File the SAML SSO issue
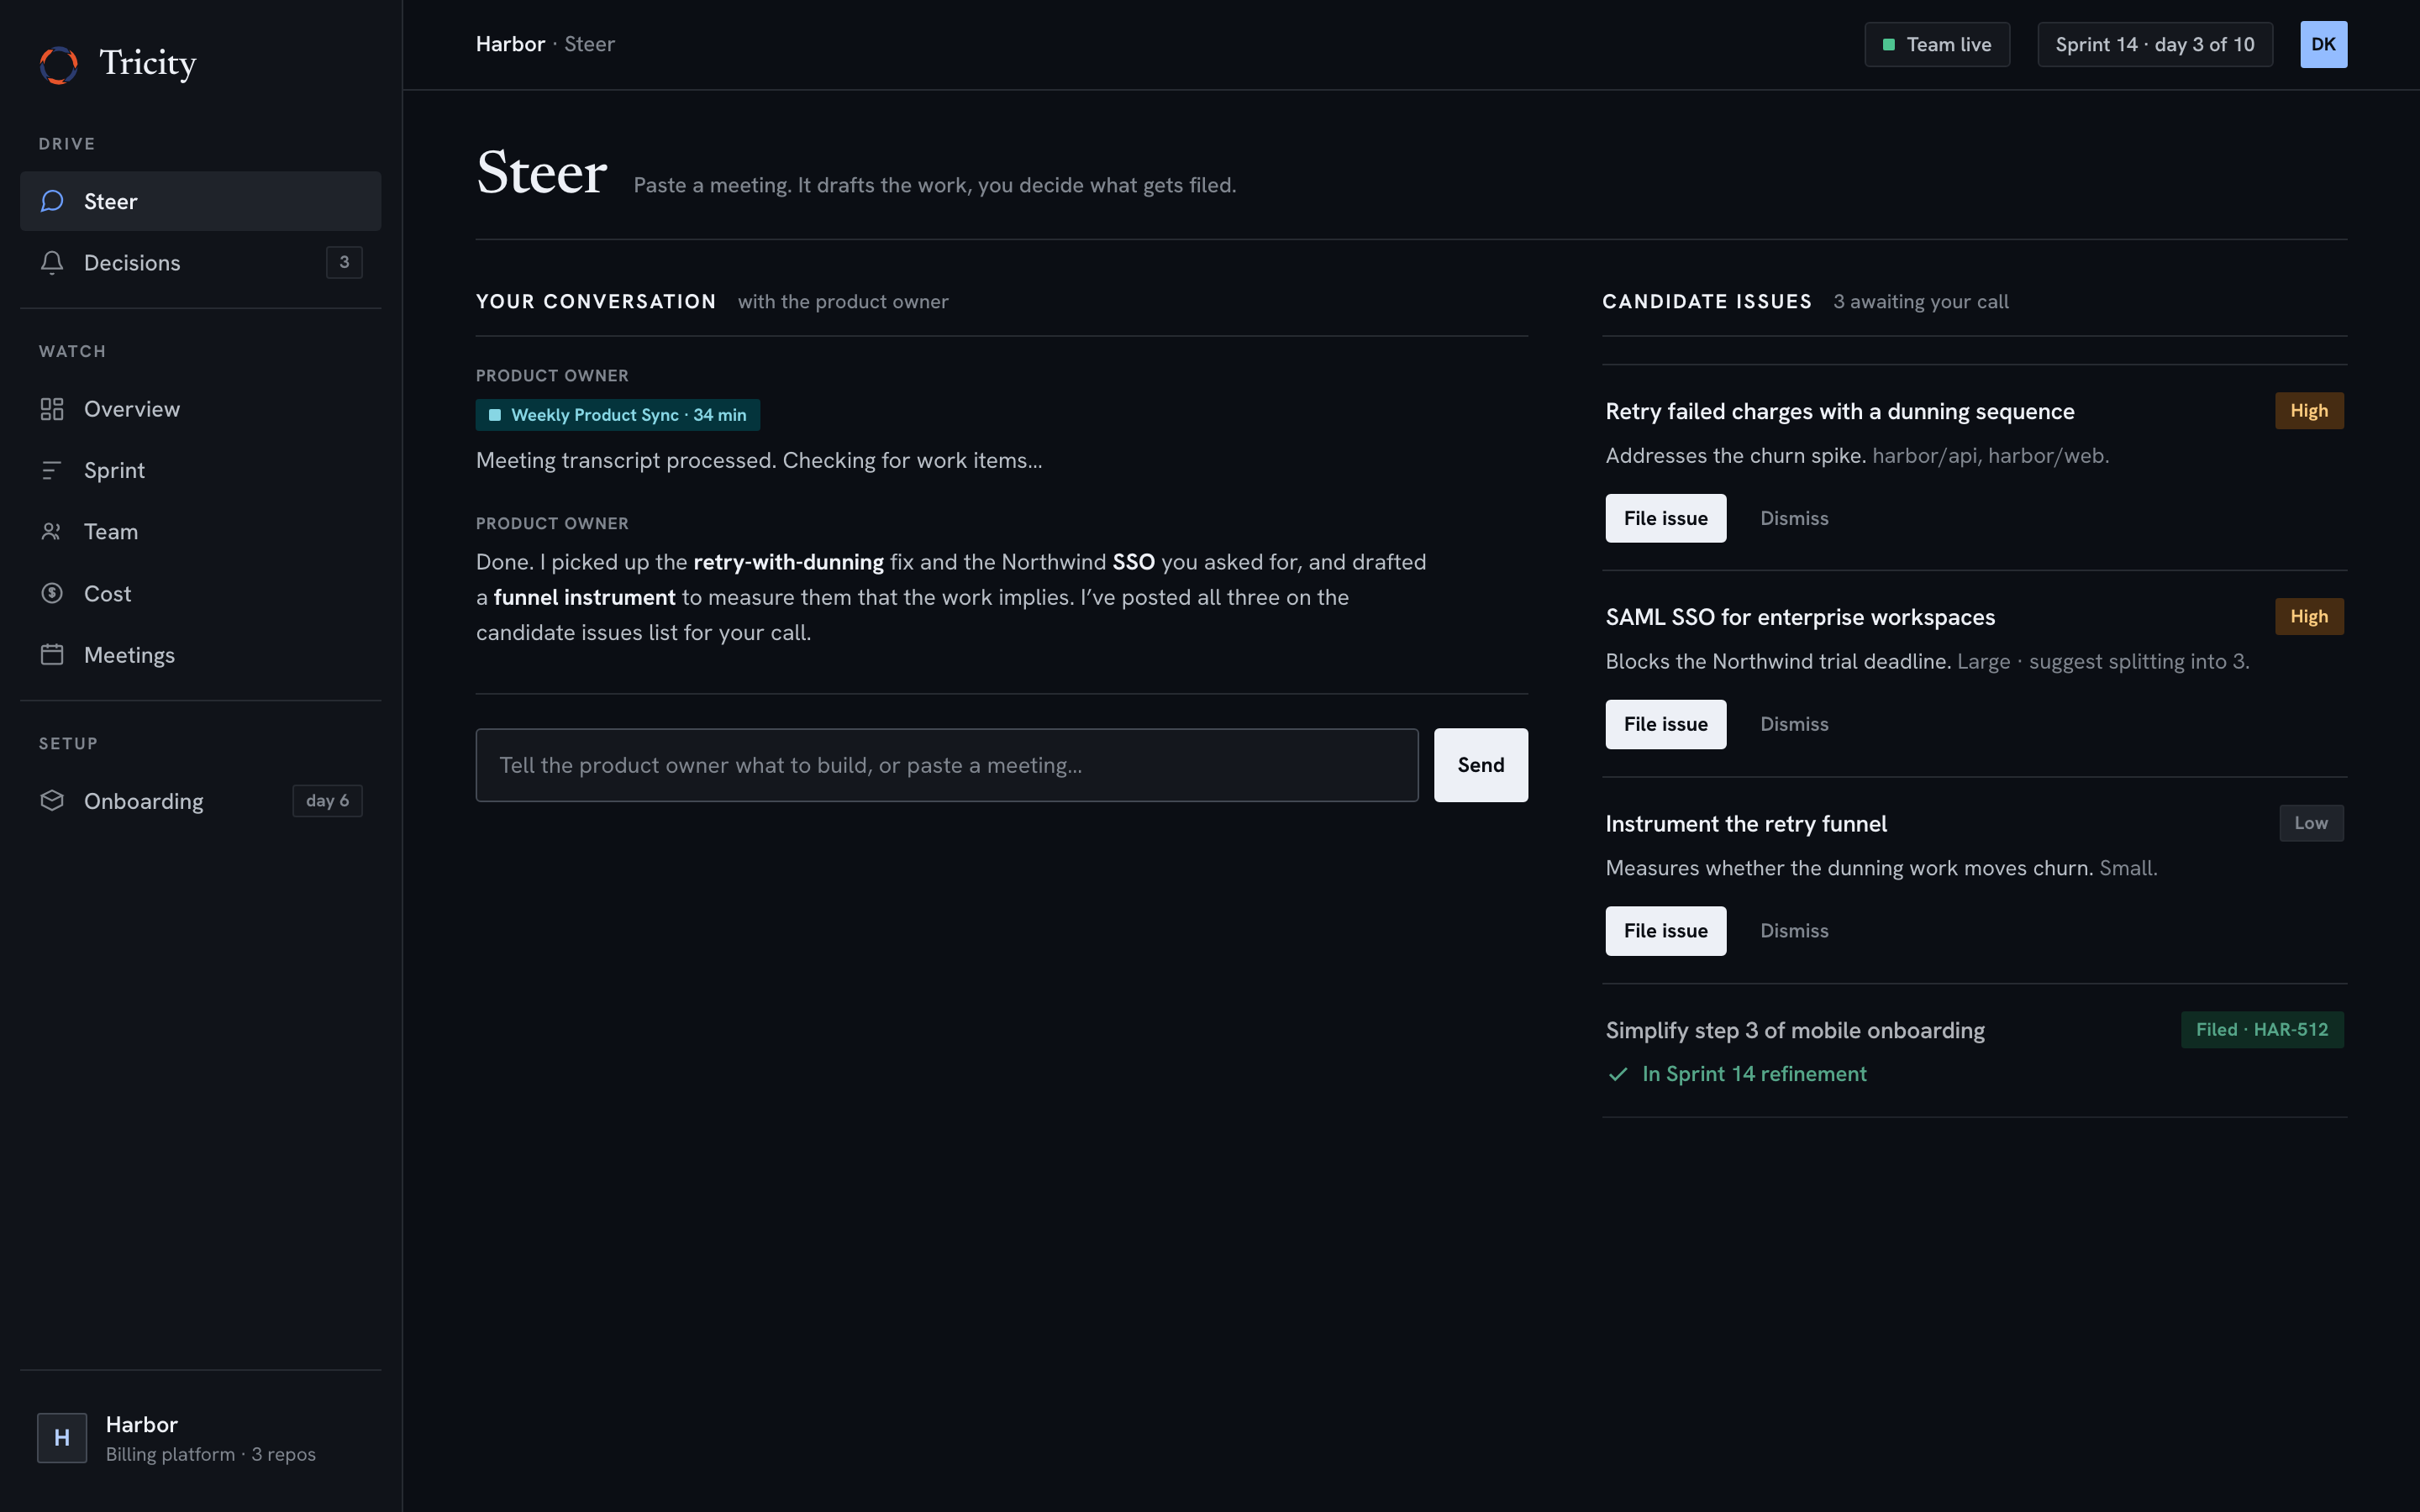Viewport: 2420px width, 1512px height. pos(1665,724)
